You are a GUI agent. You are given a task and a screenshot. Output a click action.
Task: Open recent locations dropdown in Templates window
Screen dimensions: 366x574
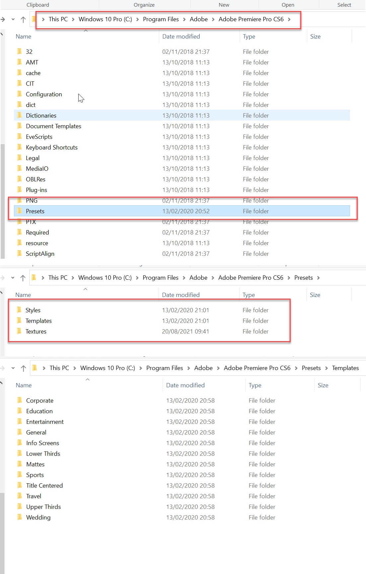[x=13, y=368]
